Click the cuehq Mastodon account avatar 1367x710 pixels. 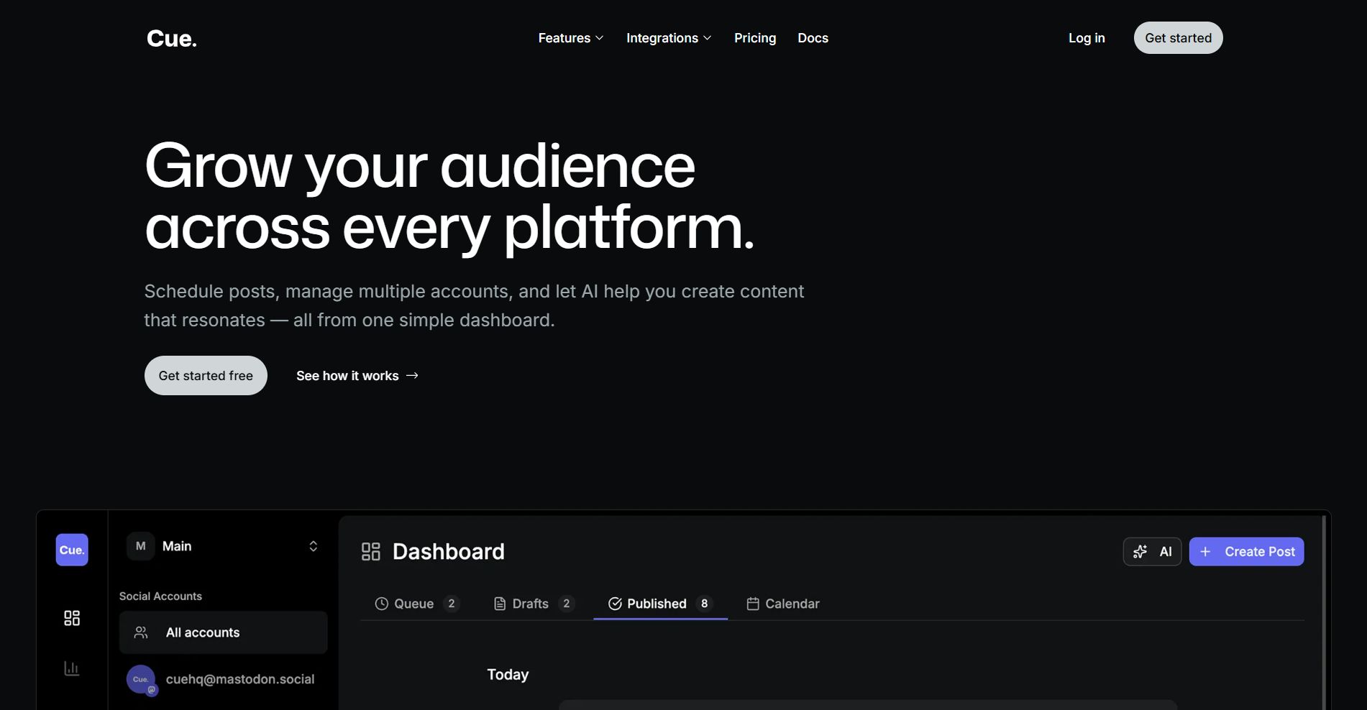[x=141, y=679]
